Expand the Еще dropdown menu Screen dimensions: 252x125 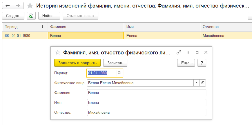pos(186,63)
